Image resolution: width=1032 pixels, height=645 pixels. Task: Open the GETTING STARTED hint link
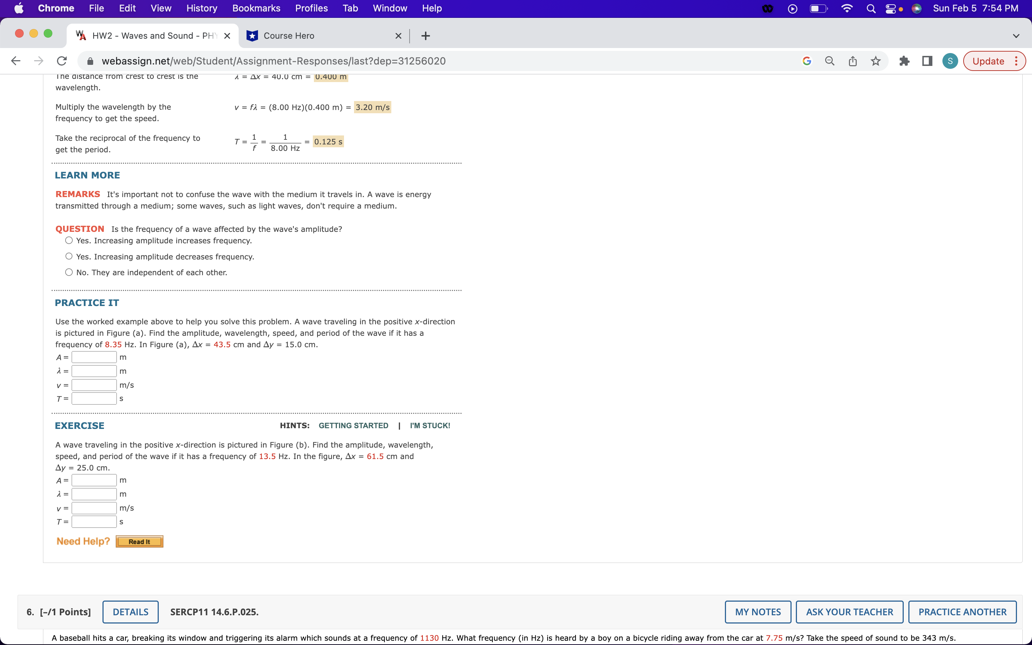354,425
